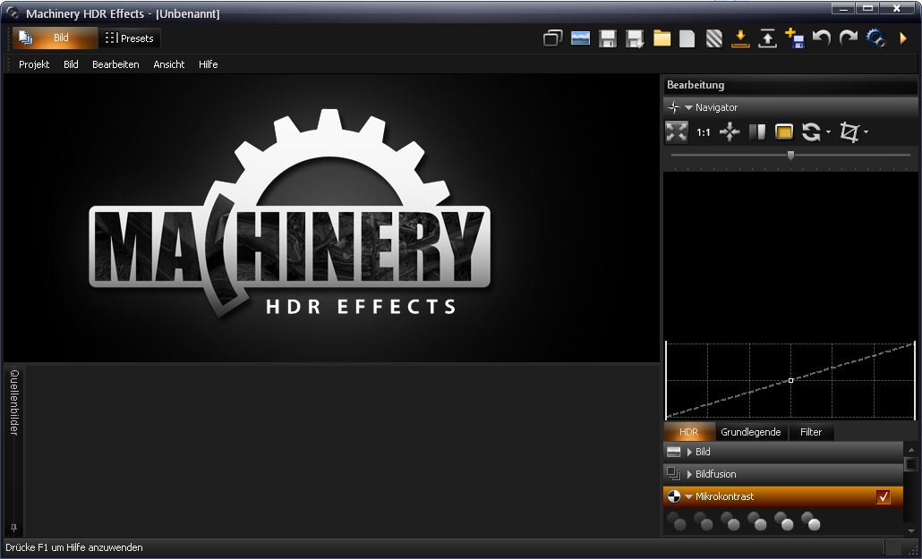922x559 pixels.
Task: Click the Bild section landscape icon
Action: (x=674, y=452)
